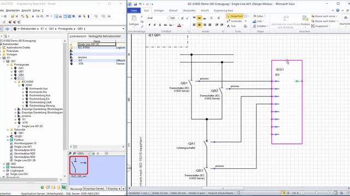The image size is (350, 196).
Task: Select the IEC 61850 list row
Action: click(x=97, y=47)
